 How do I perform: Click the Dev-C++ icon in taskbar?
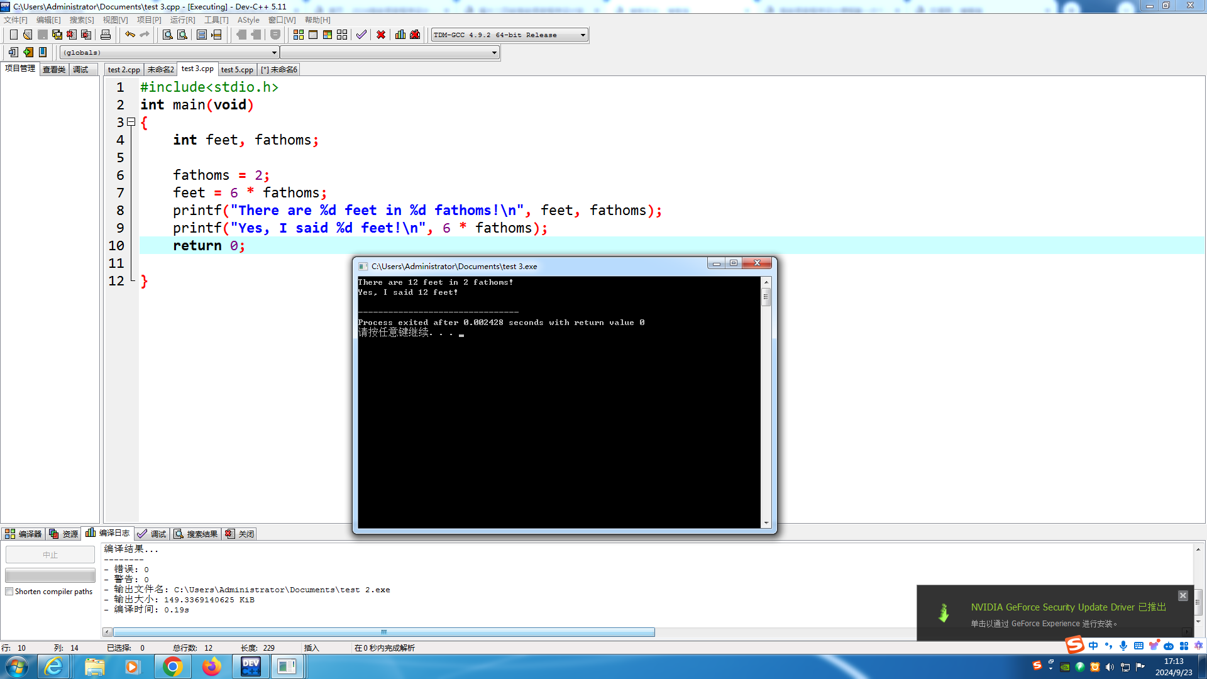click(x=250, y=666)
